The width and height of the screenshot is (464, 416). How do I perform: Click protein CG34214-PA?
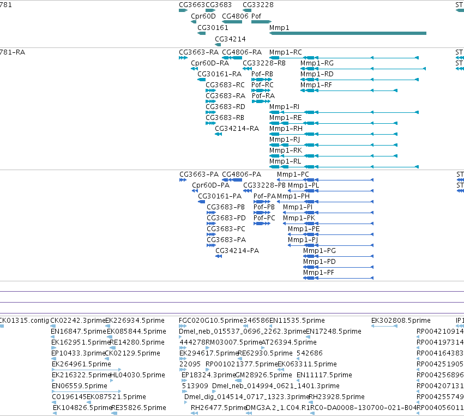pos(219,256)
